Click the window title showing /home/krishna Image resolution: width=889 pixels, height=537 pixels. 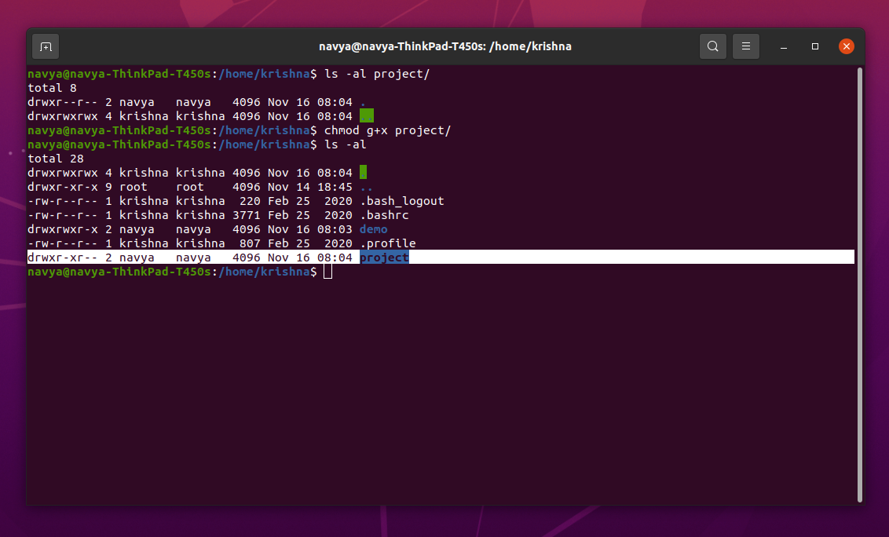[x=445, y=46]
